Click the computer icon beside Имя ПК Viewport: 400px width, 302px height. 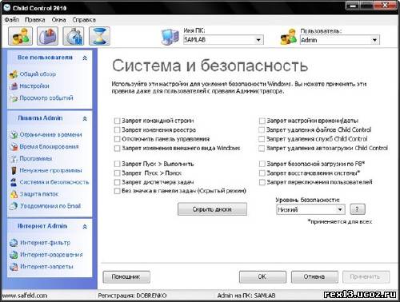click(x=170, y=37)
